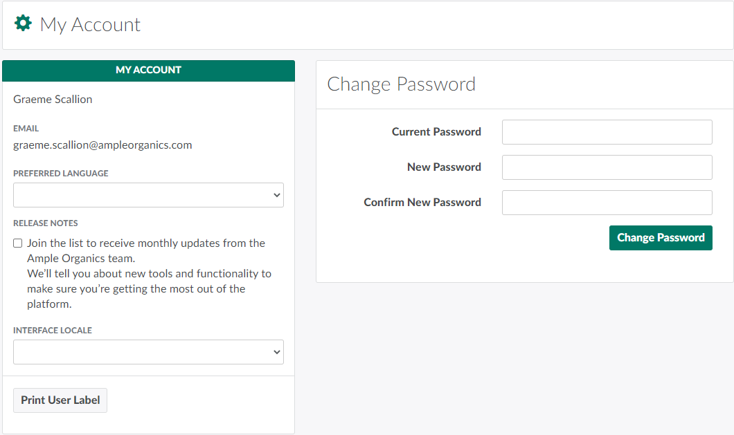Click the email address graeme.scallion@ampleorganics.com
734x435 pixels.
tap(102, 145)
